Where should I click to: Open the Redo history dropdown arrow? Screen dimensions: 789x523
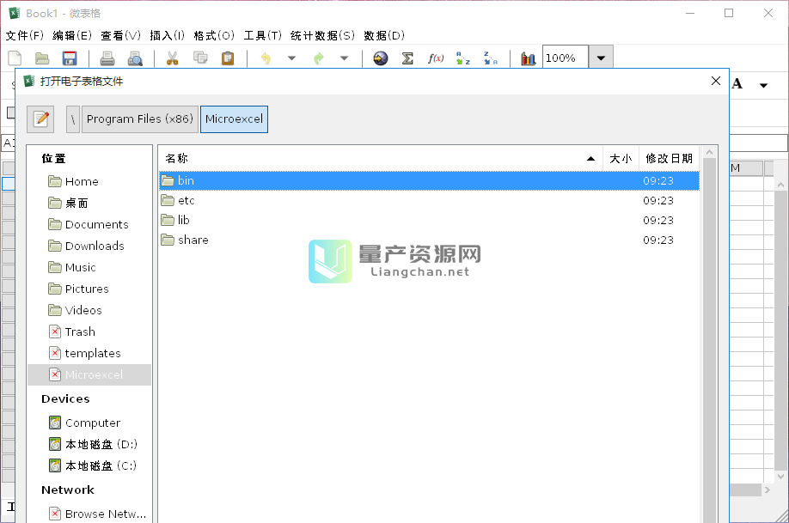click(344, 58)
